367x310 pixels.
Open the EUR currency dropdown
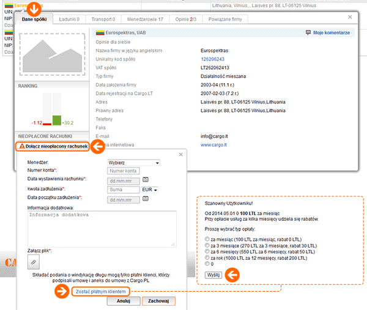pos(150,190)
